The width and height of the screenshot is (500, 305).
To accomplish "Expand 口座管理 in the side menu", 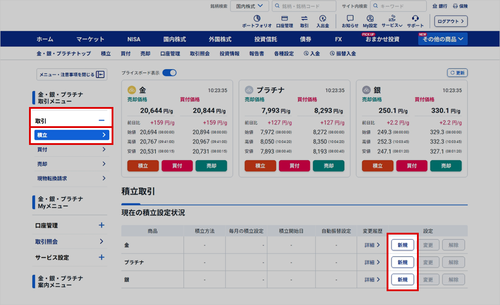I will coord(101,225).
